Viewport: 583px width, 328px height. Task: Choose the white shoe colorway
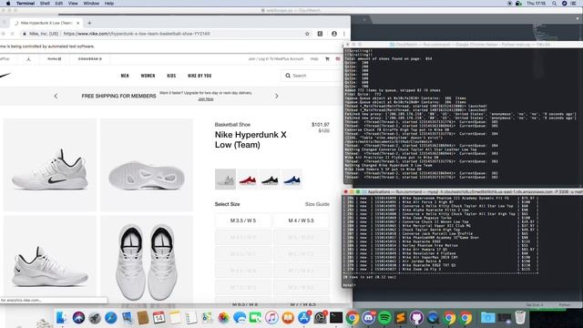point(225,179)
